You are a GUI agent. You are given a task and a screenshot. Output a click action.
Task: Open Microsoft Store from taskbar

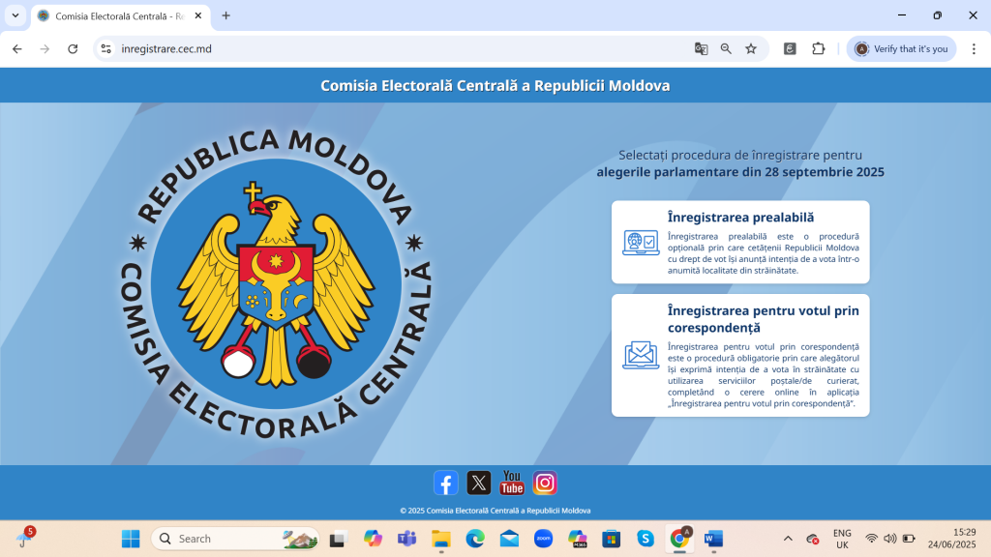click(x=612, y=539)
